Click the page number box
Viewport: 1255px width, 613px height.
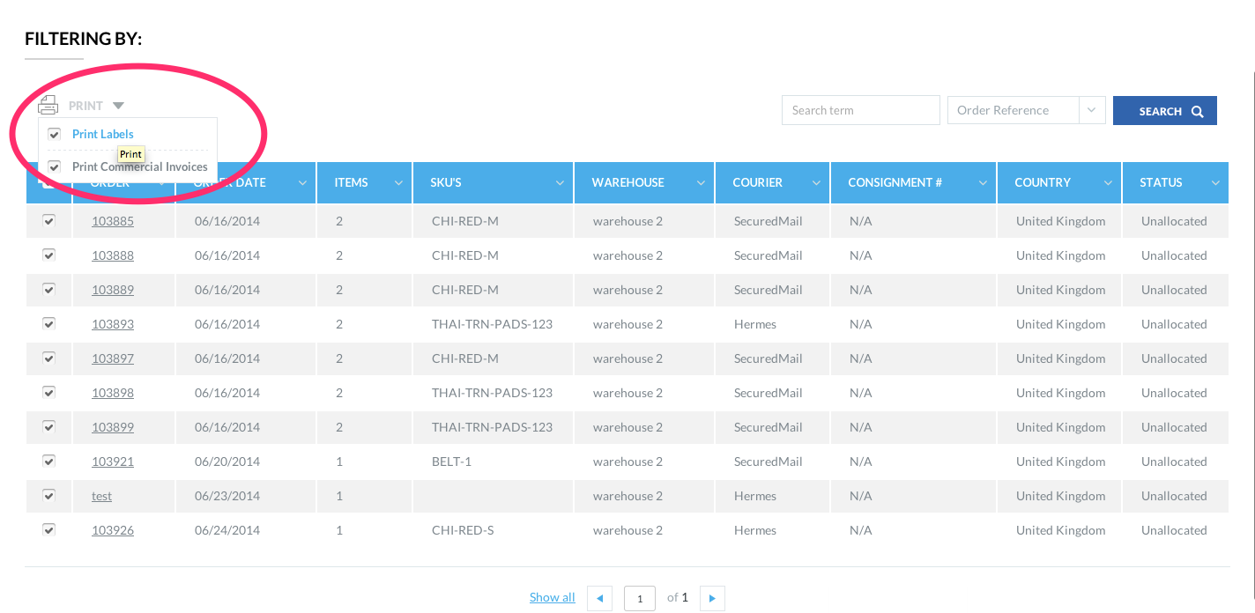click(x=639, y=598)
